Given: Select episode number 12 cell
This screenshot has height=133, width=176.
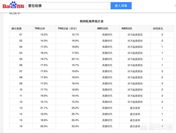Looking at the screenshot, I should coord(21,102).
